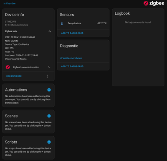This screenshot has width=167, height=161.
Task: Add a new script with plus
Action: (49, 142)
